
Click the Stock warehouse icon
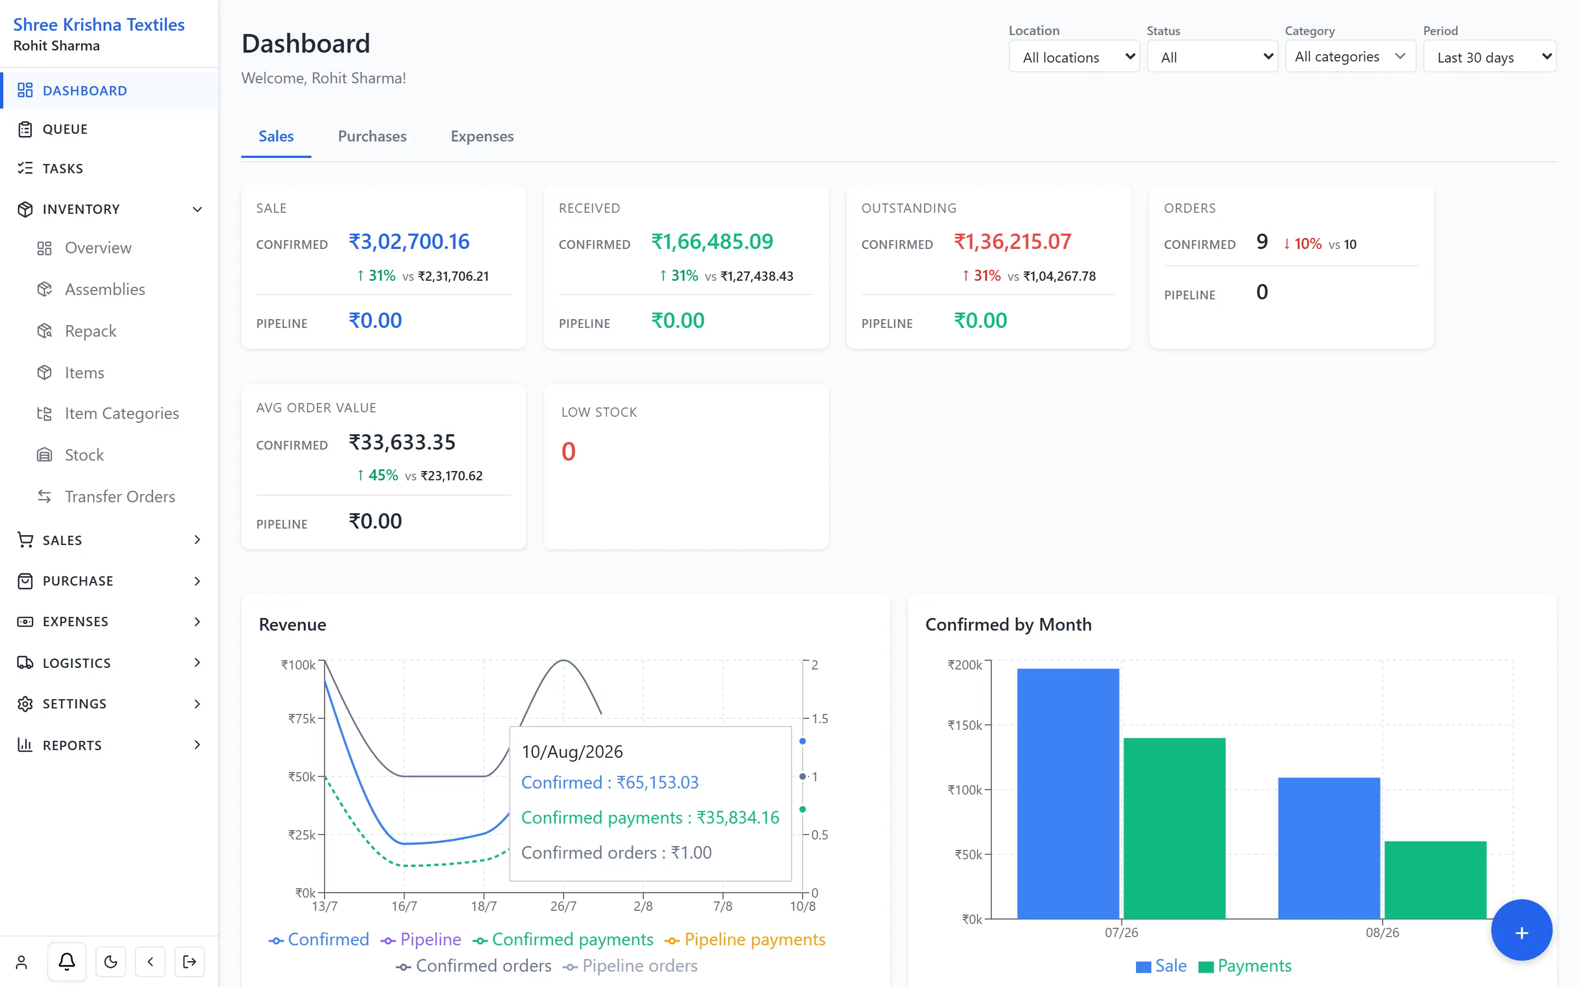click(x=44, y=455)
